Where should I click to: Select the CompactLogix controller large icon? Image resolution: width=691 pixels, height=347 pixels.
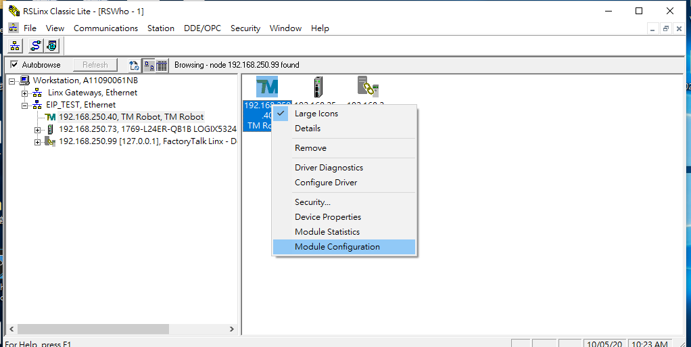[318, 87]
